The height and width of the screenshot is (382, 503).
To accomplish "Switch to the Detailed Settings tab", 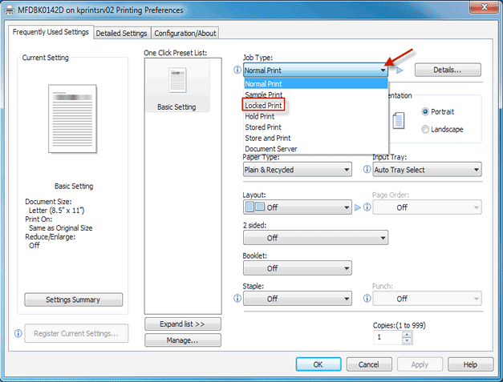I will 122,34.
